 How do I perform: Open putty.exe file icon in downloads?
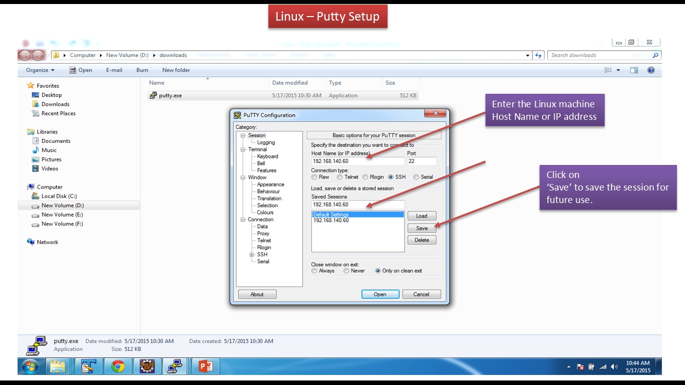[153, 95]
